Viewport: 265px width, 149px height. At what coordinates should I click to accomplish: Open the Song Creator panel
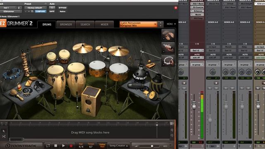tap(118, 146)
